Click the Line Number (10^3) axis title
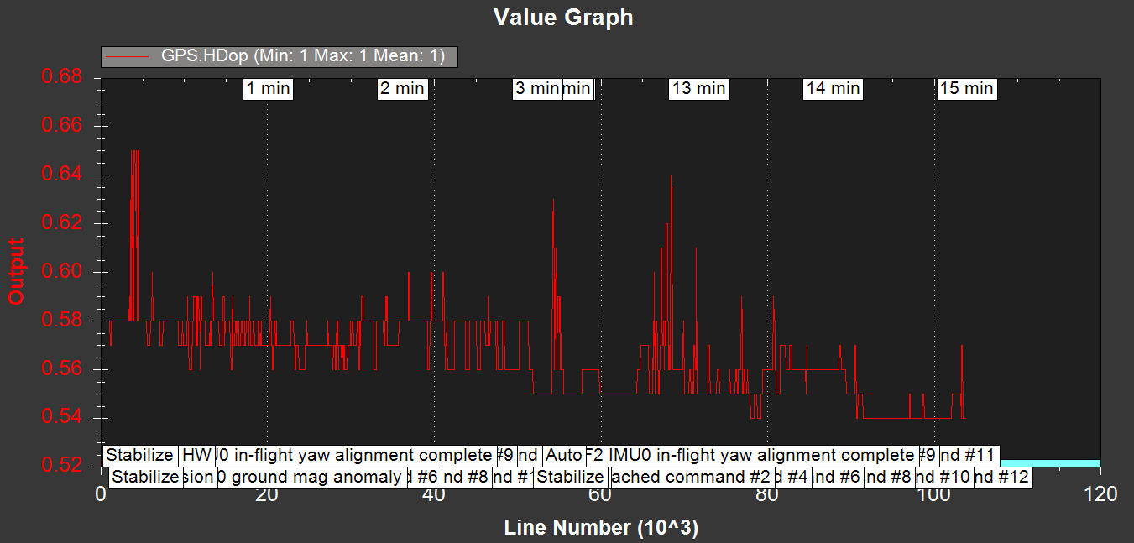Viewport: 1134px width, 543px height. coord(601,528)
